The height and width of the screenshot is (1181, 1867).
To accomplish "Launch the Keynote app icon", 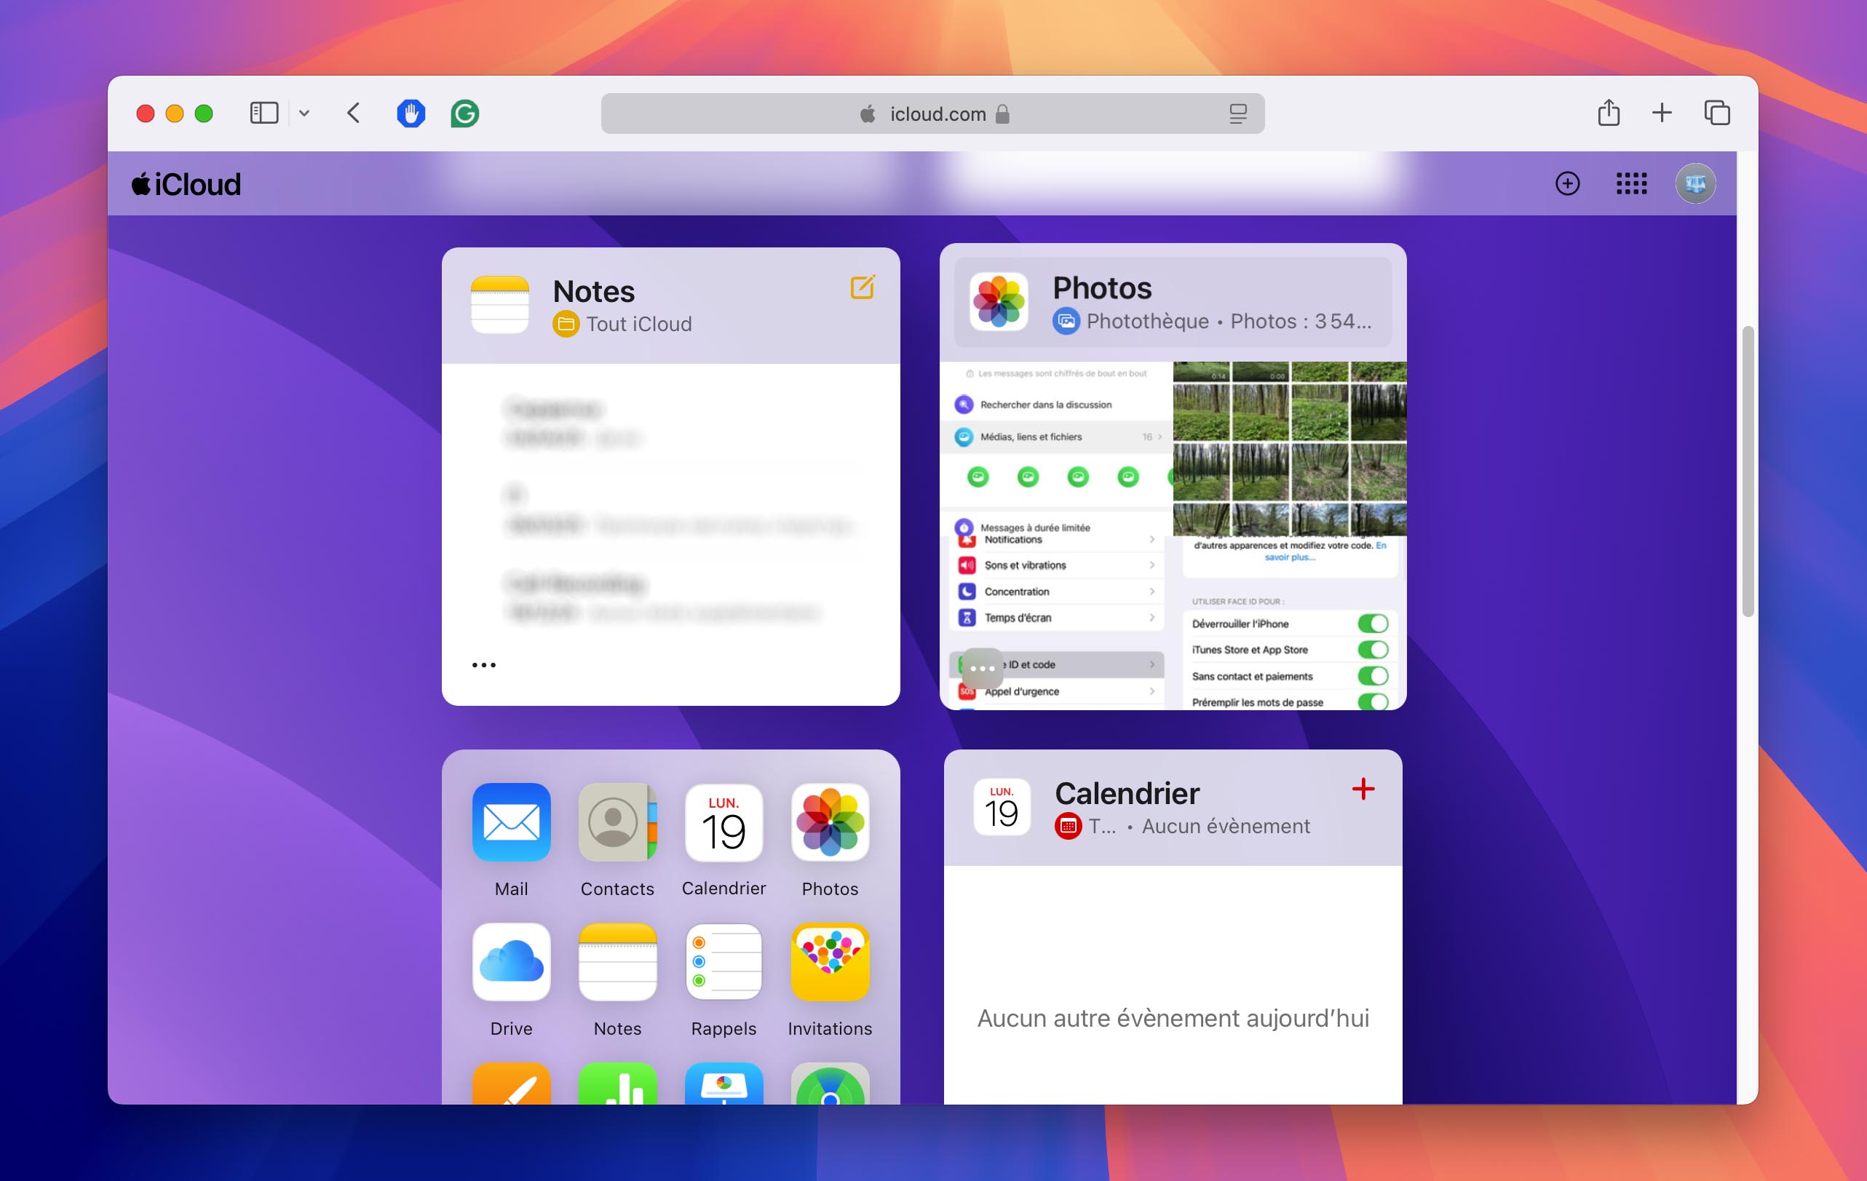I will coord(724,1083).
